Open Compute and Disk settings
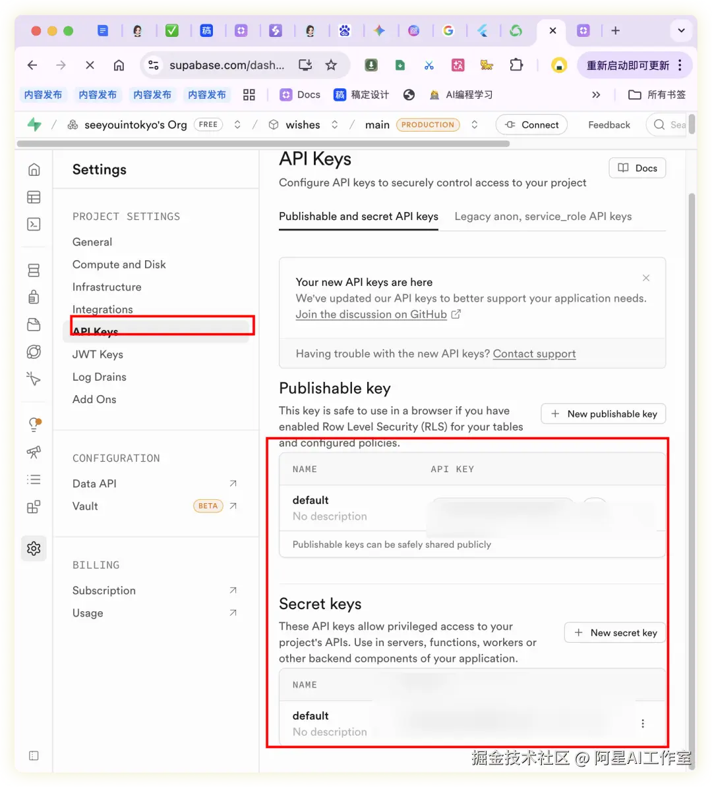 (x=119, y=265)
